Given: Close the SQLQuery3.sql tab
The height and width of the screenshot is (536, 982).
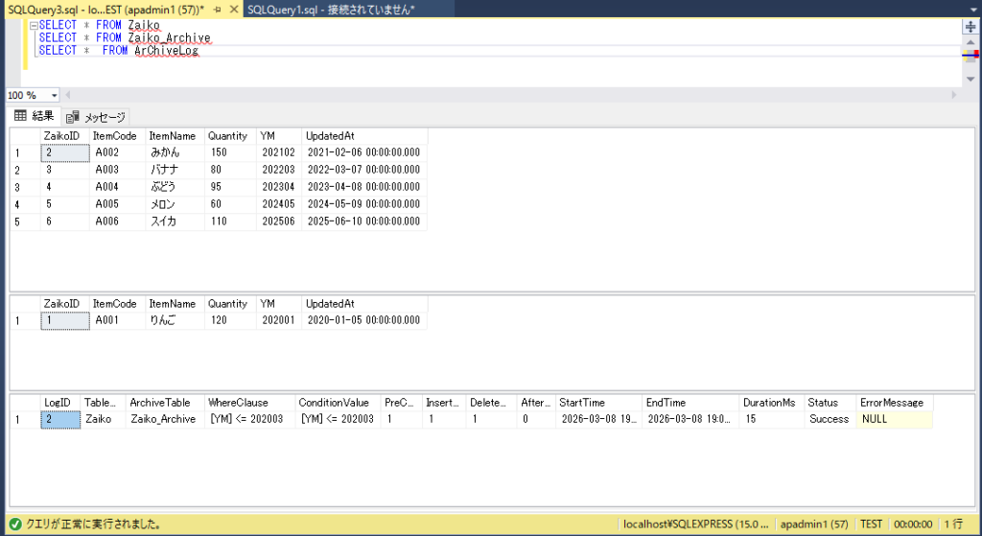Looking at the screenshot, I should click(234, 9).
